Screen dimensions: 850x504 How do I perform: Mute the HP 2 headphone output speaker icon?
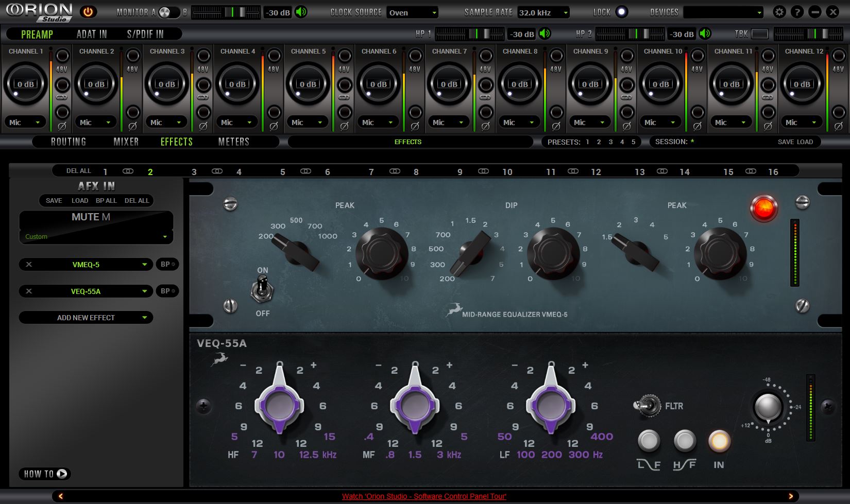point(705,34)
